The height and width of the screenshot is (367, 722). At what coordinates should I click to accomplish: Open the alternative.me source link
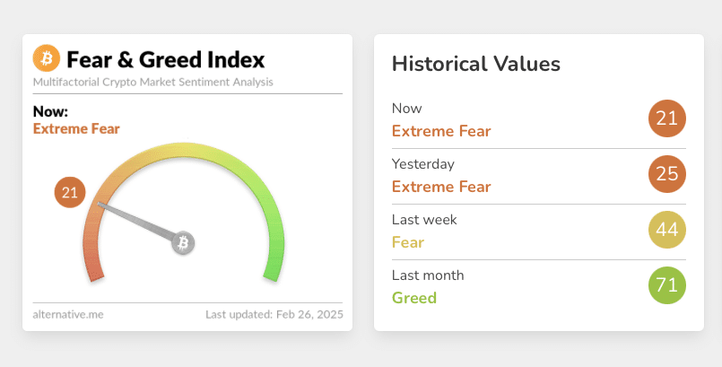[x=59, y=315]
